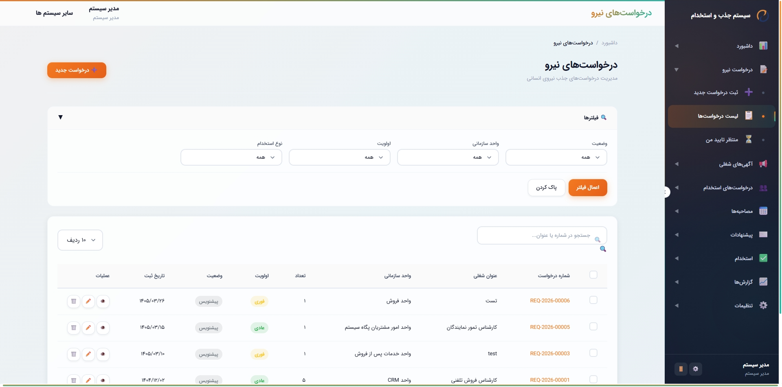Expand the آگهی‌های شغلی sidebar menu

tap(721, 164)
